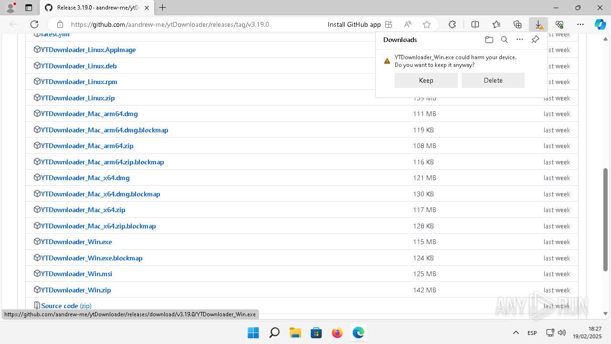Launch the Copilot sidebar icon
Viewport: 611px width, 344px height.
[x=600, y=24]
